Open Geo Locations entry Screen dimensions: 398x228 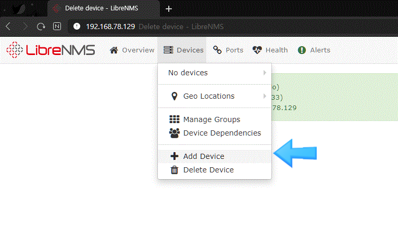tap(215, 96)
